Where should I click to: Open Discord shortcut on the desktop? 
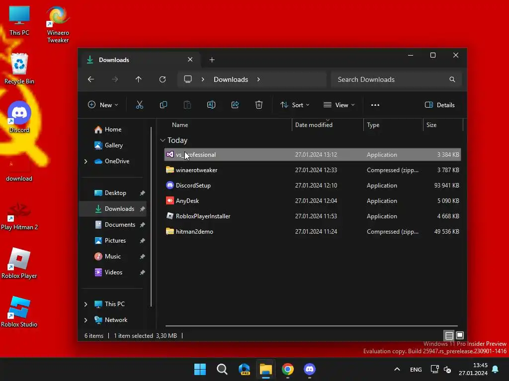pyautogui.click(x=19, y=117)
